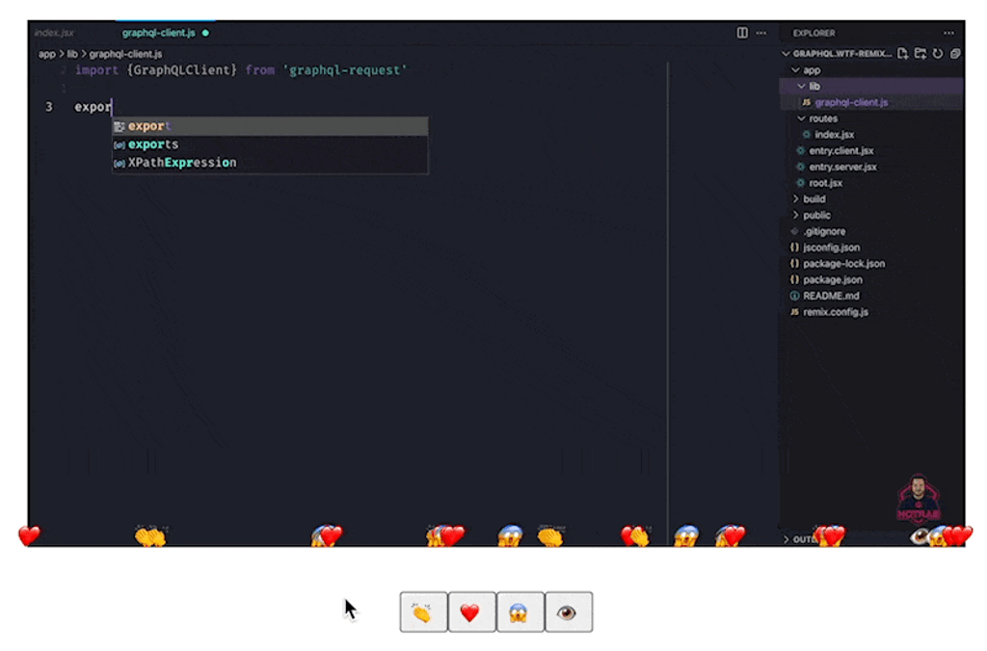Send the clapping hands reaction
The height and width of the screenshot is (651, 987).
click(424, 612)
